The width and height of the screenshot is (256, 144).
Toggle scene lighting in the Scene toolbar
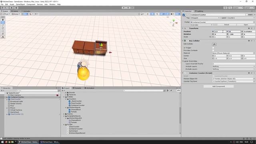point(152,14)
